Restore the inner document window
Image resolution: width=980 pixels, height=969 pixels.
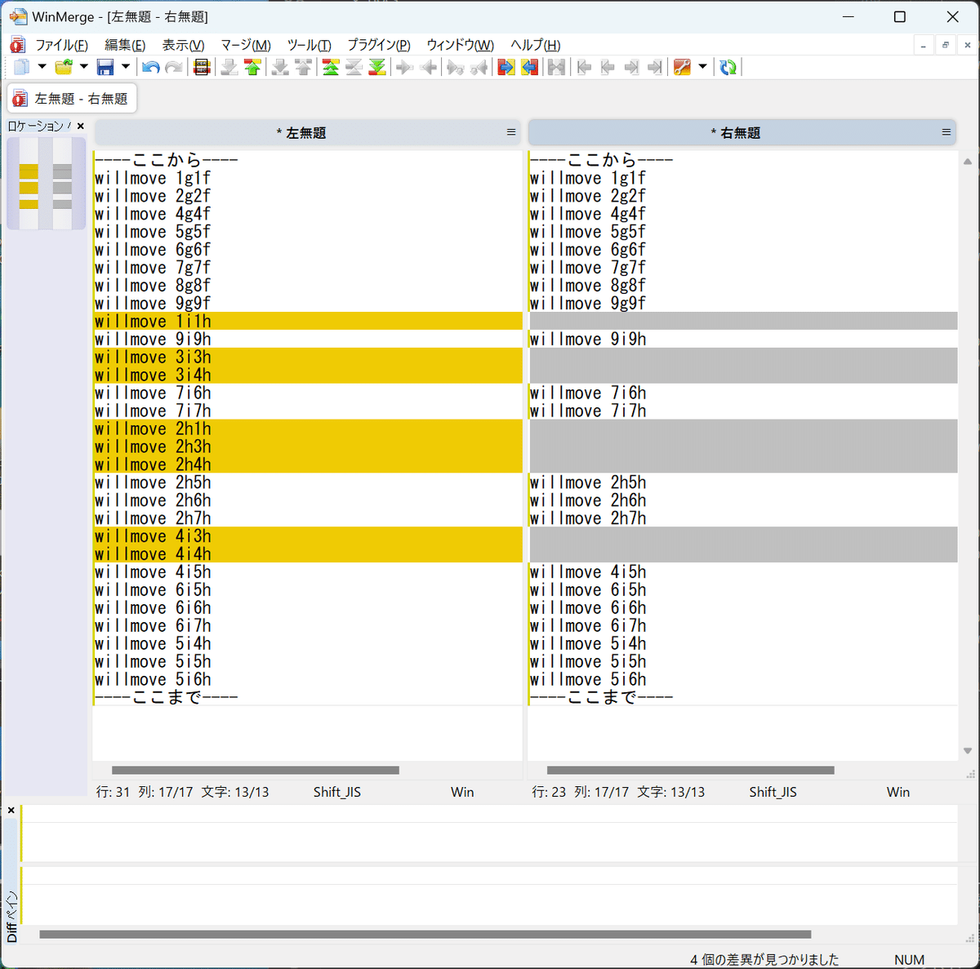click(946, 45)
